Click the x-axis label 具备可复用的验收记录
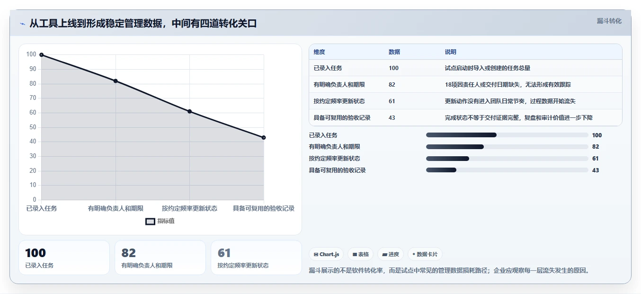The image size is (641, 294). (264, 208)
